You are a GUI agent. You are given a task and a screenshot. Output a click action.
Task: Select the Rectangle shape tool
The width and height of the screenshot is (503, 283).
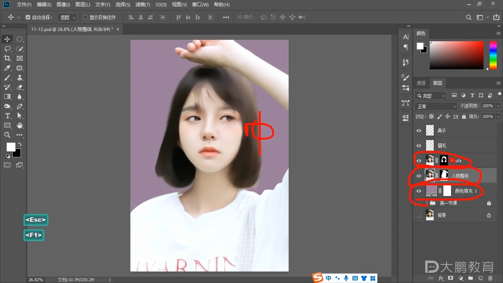click(7, 125)
